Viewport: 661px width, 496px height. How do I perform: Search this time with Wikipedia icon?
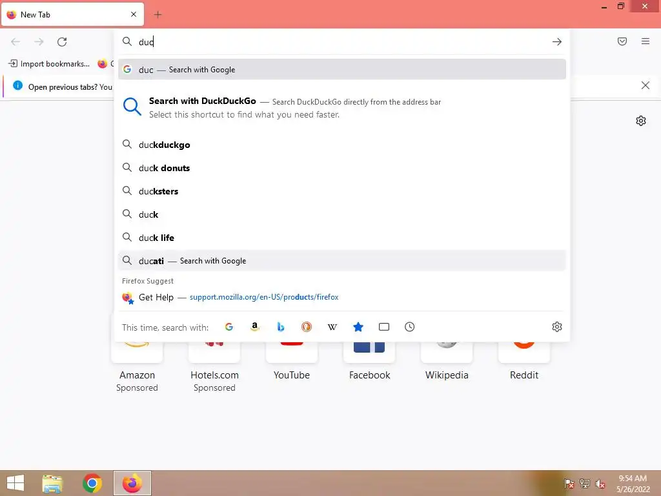coord(332,327)
